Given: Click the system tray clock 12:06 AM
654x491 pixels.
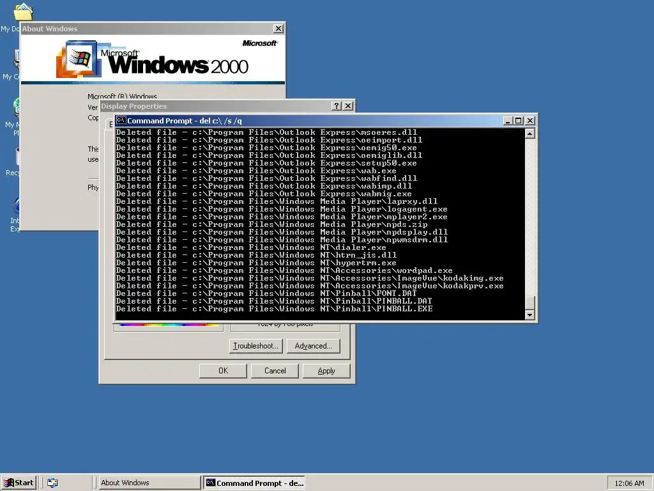Looking at the screenshot, I should tap(629, 483).
